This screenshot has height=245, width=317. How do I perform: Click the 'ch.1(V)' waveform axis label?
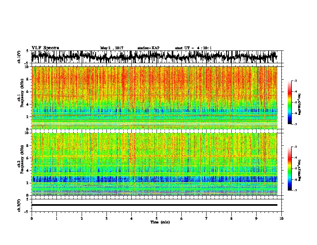coord(19,57)
